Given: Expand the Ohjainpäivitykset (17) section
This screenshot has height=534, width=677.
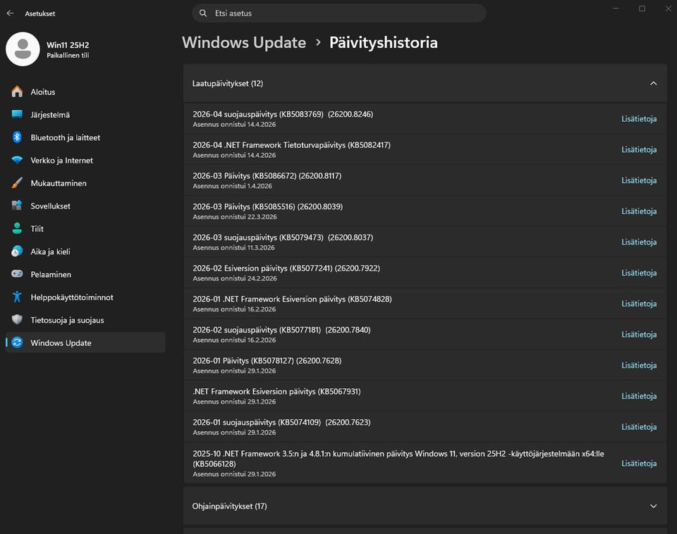Looking at the screenshot, I should point(653,506).
